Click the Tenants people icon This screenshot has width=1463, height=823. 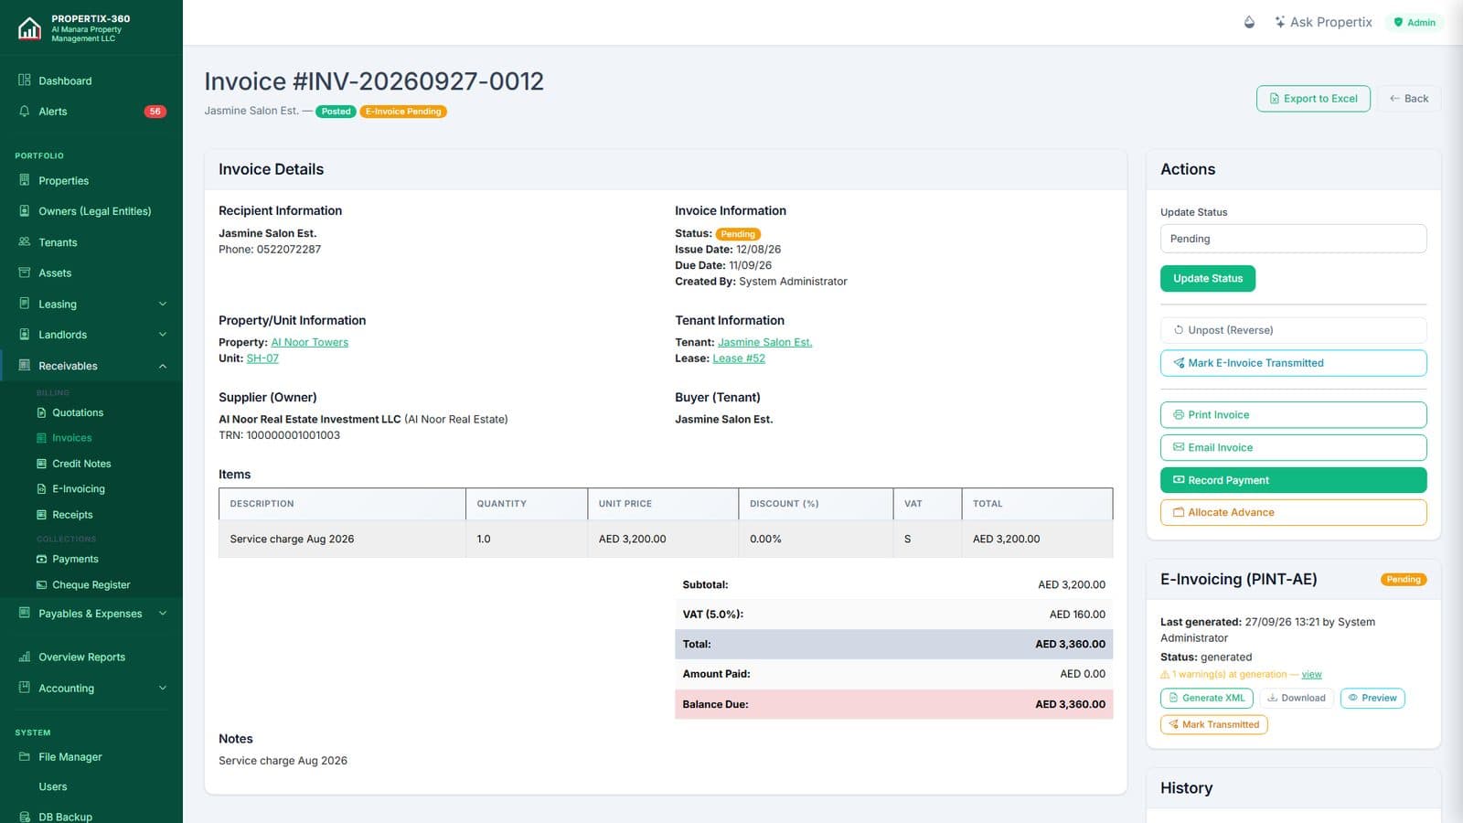pyautogui.click(x=25, y=242)
